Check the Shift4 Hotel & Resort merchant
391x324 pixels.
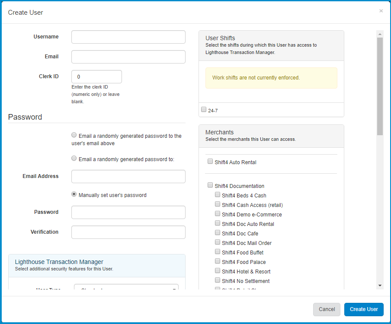click(x=218, y=271)
